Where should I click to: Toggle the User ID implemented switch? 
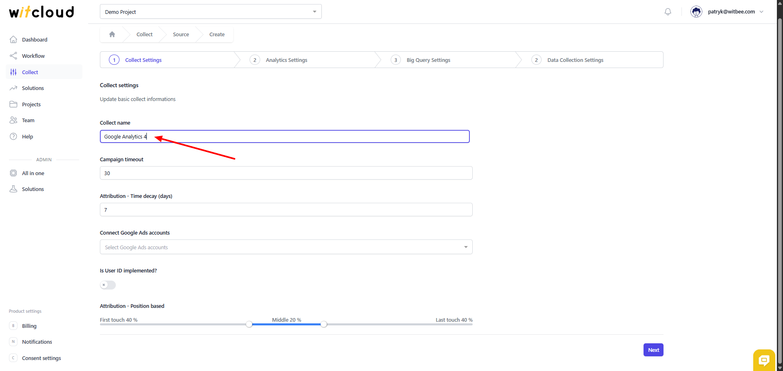coord(108,285)
